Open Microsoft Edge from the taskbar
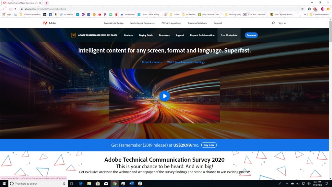The width and height of the screenshot is (332, 187). click(x=80, y=184)
